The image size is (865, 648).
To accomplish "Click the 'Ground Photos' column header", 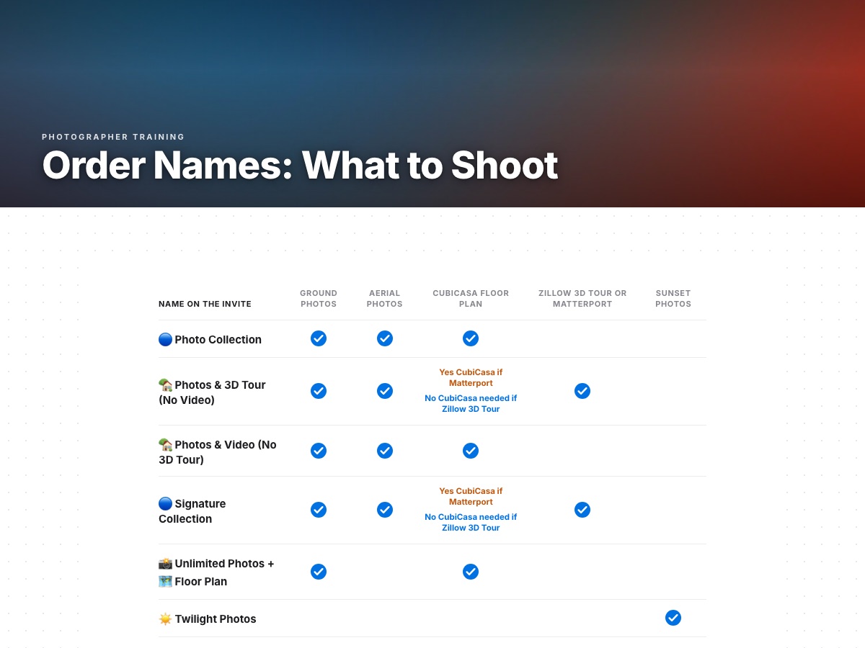I will (319, 299).
